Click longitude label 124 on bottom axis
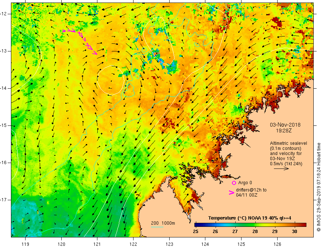The image size is (321, 248). 205,244
